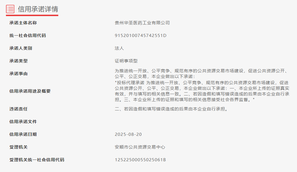Click the commitment date 2025-08-20
The height and width of the screenshot is (172, 297).
[128, 134]
